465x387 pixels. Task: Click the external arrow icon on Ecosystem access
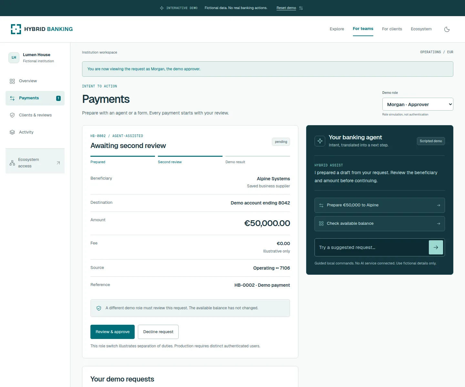coord(58,163)
